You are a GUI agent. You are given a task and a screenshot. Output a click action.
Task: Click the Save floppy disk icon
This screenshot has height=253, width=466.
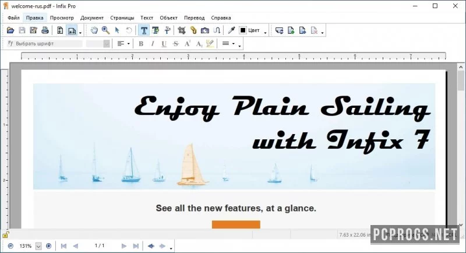pyautogui.click(x=22, y=30)
